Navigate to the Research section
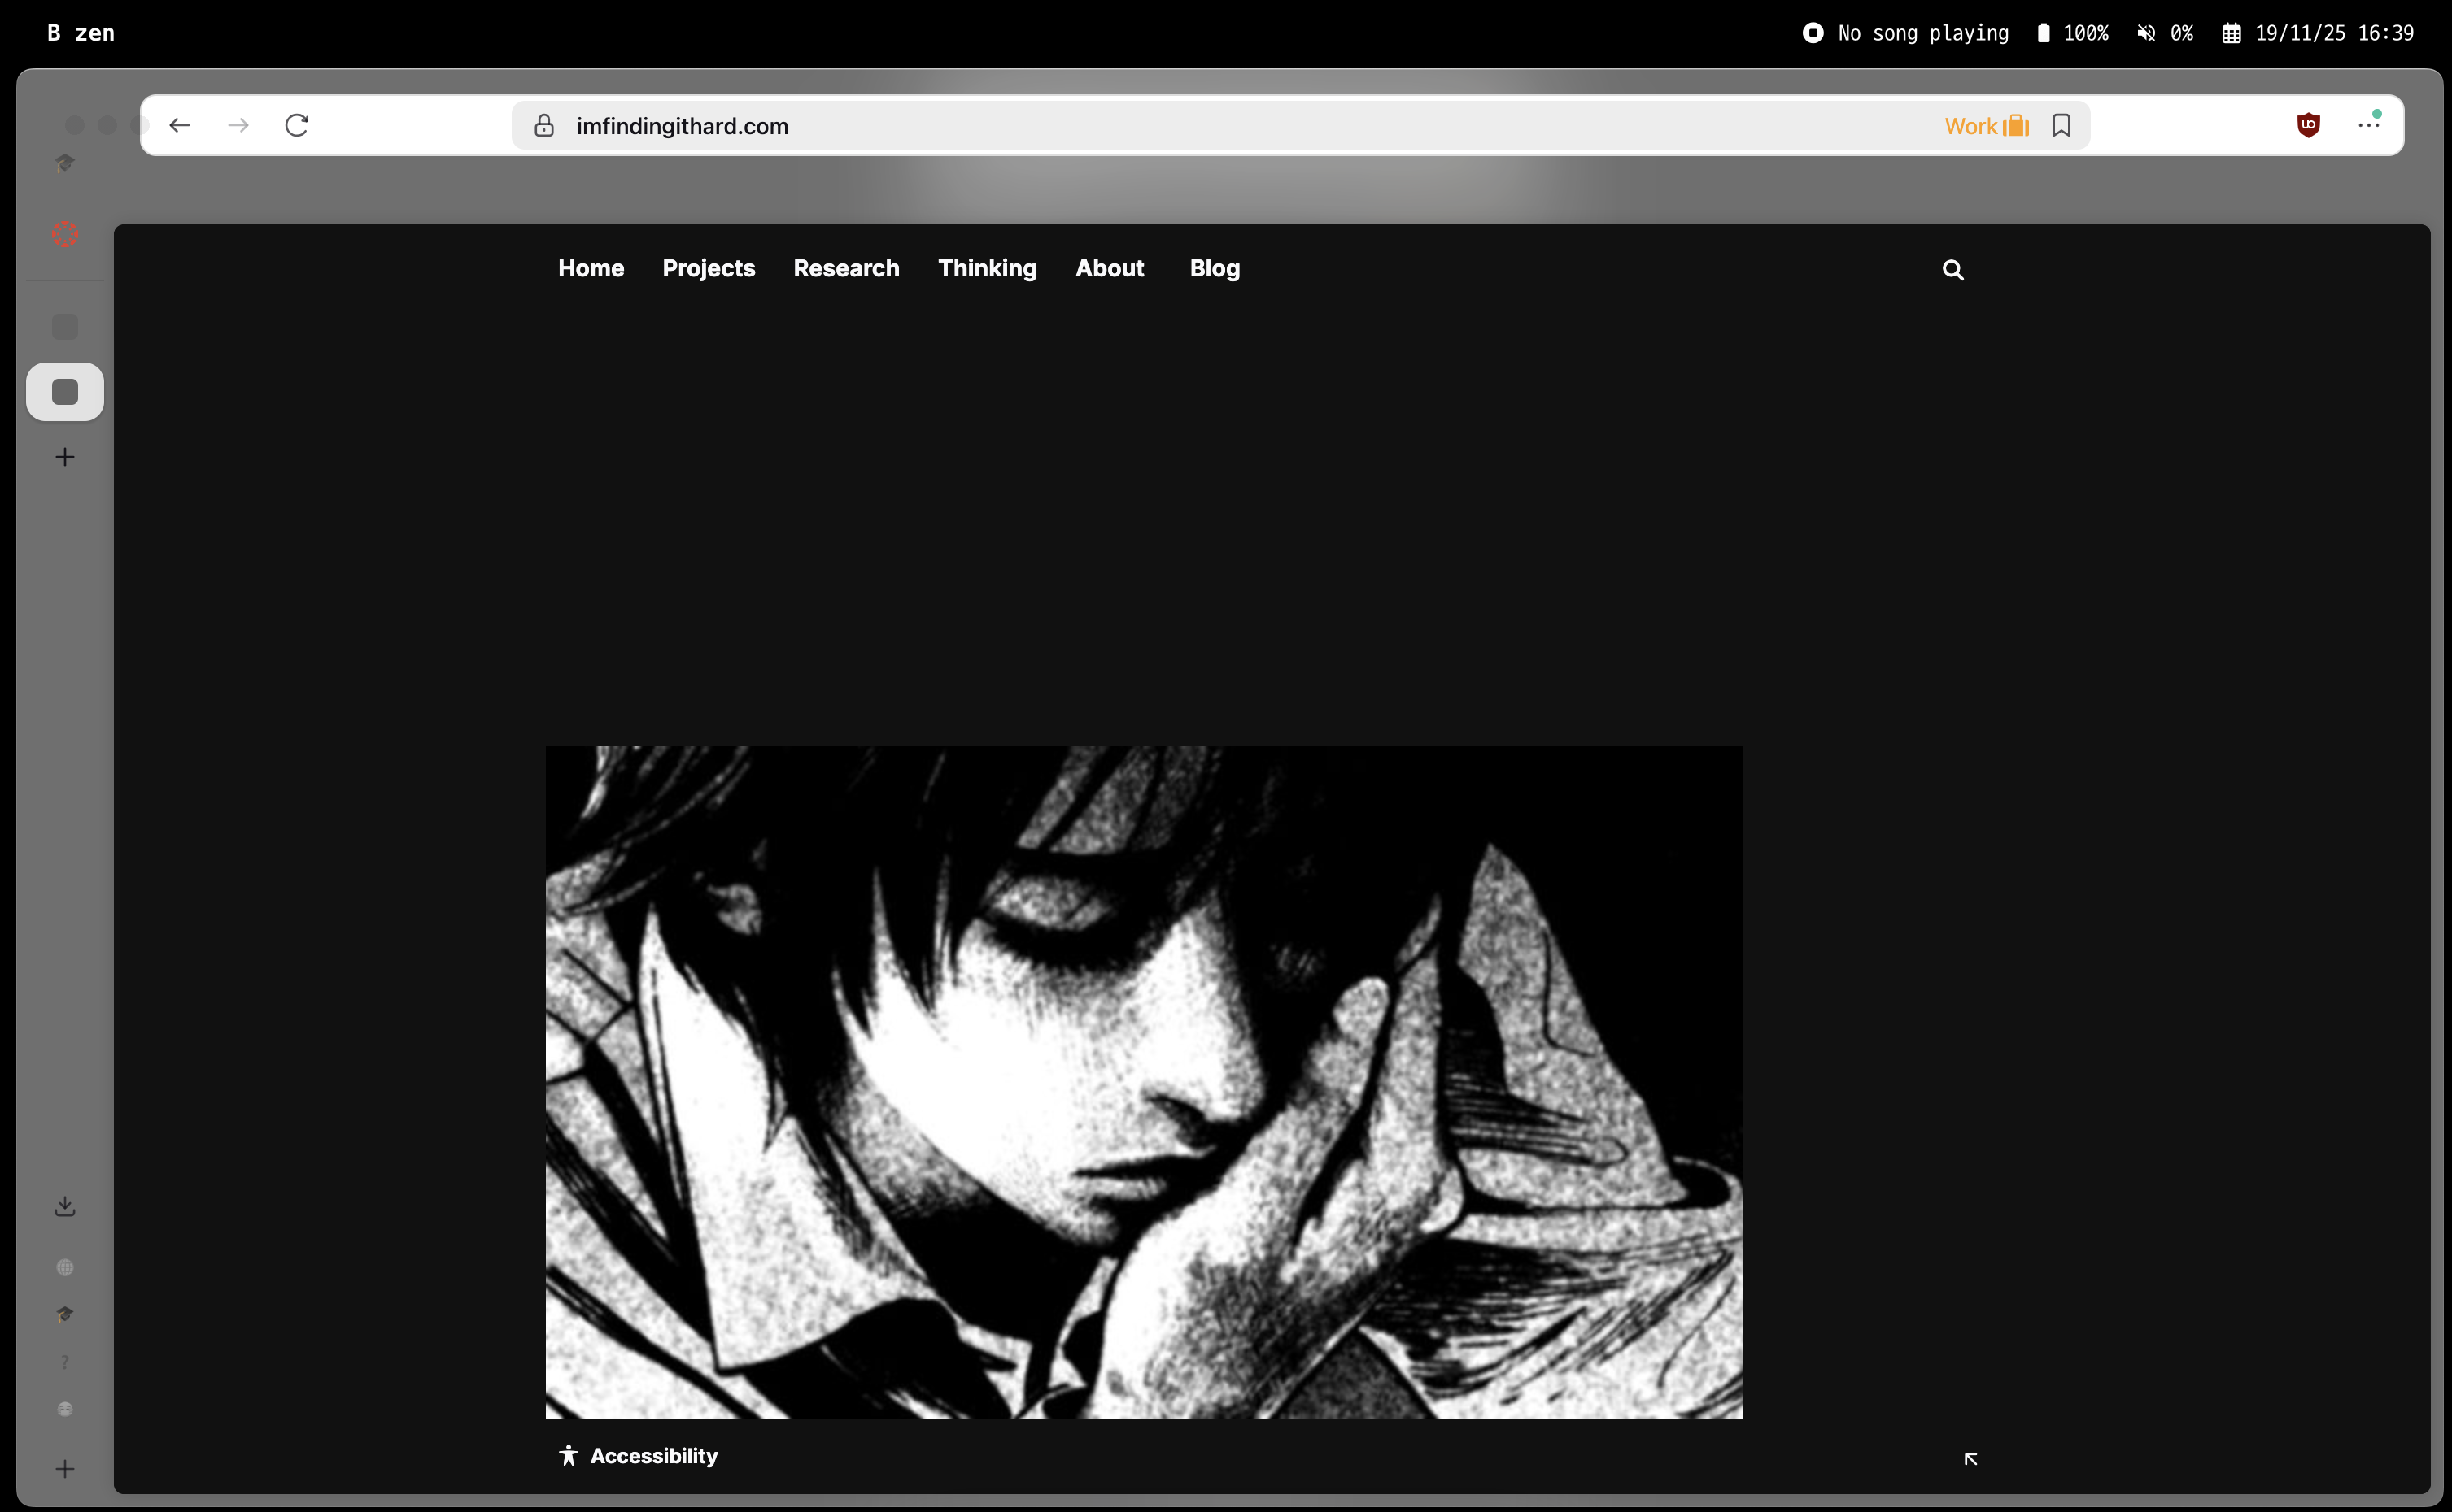Screen dimensions: 2452x1512 pos(846,268)
